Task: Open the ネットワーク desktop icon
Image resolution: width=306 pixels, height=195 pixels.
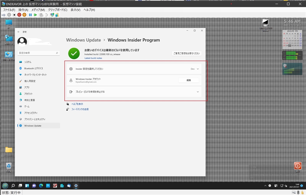Action: point(9,40)
